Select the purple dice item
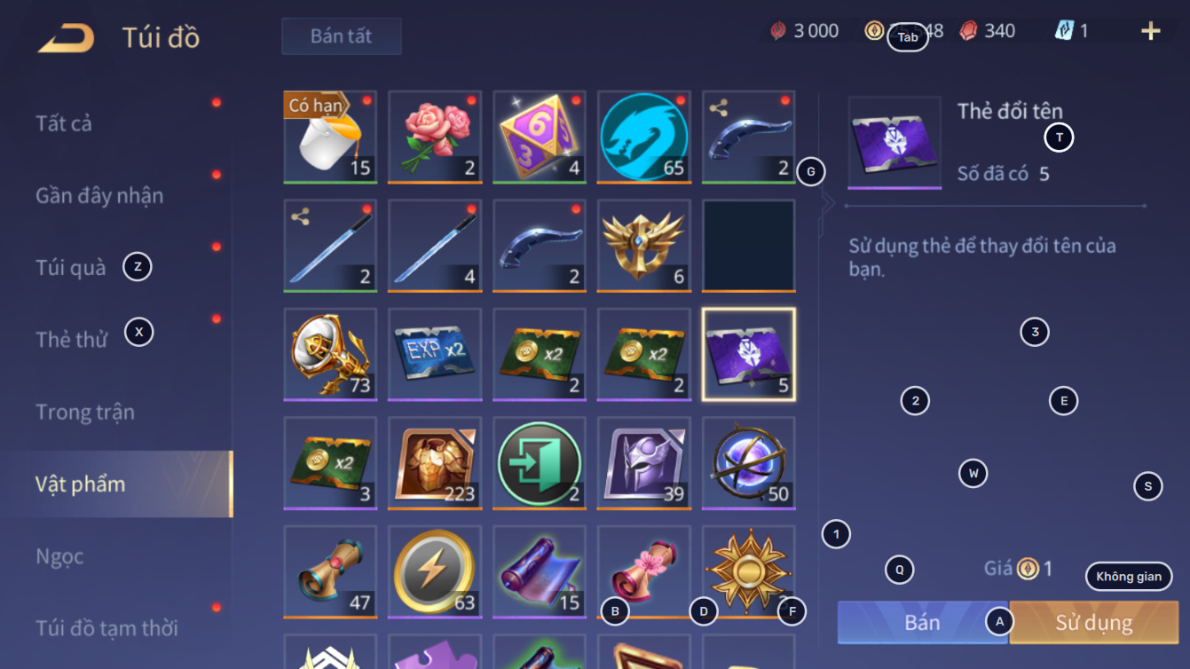The height and width of the screenshot is (669, 1190). (x=540, y=137)
